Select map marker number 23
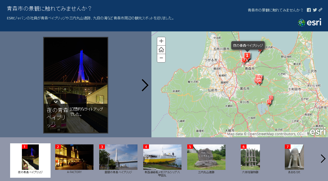 point(269,102)
